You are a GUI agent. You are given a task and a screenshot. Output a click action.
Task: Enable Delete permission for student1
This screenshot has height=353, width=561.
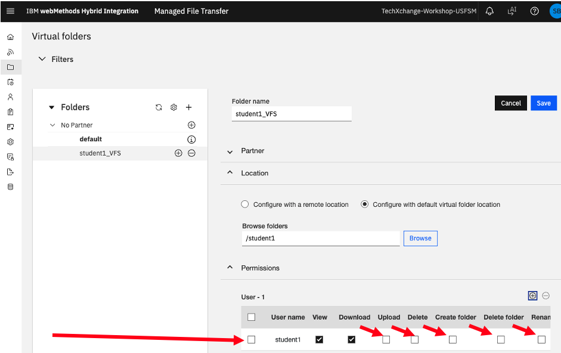pyautogui.click(x=414, y=339)
